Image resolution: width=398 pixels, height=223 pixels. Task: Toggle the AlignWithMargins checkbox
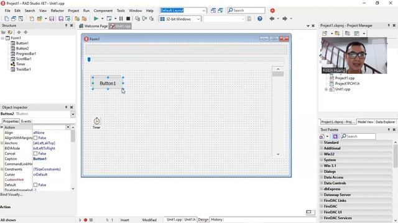(x=35, y=138)
